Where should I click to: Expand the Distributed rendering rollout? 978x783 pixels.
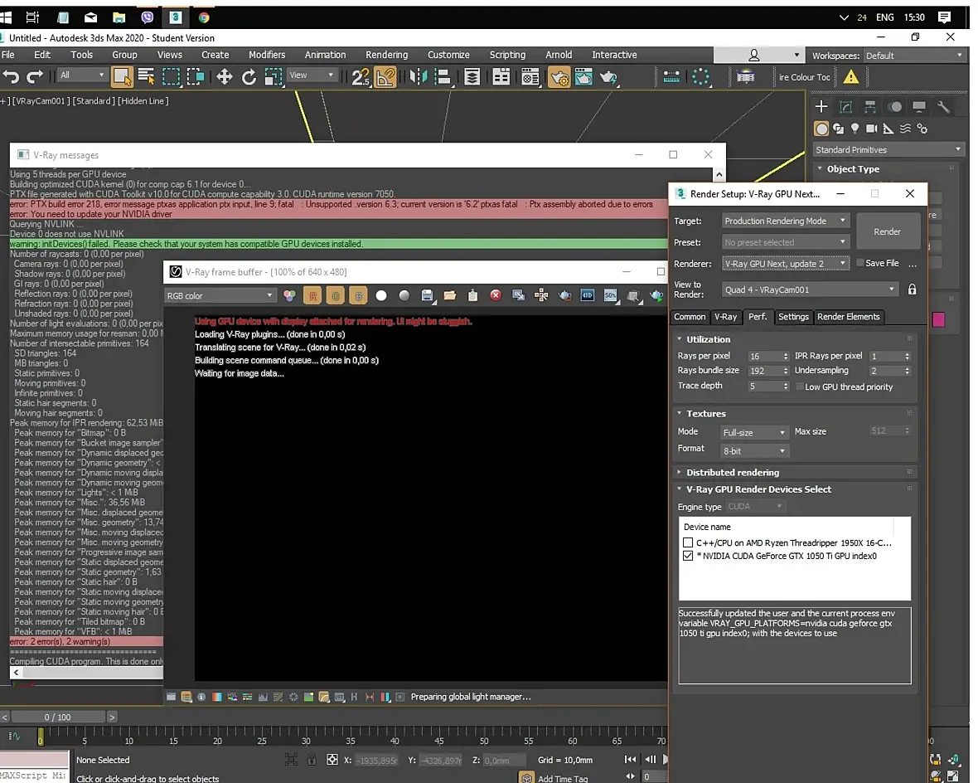tap(732, 473)
